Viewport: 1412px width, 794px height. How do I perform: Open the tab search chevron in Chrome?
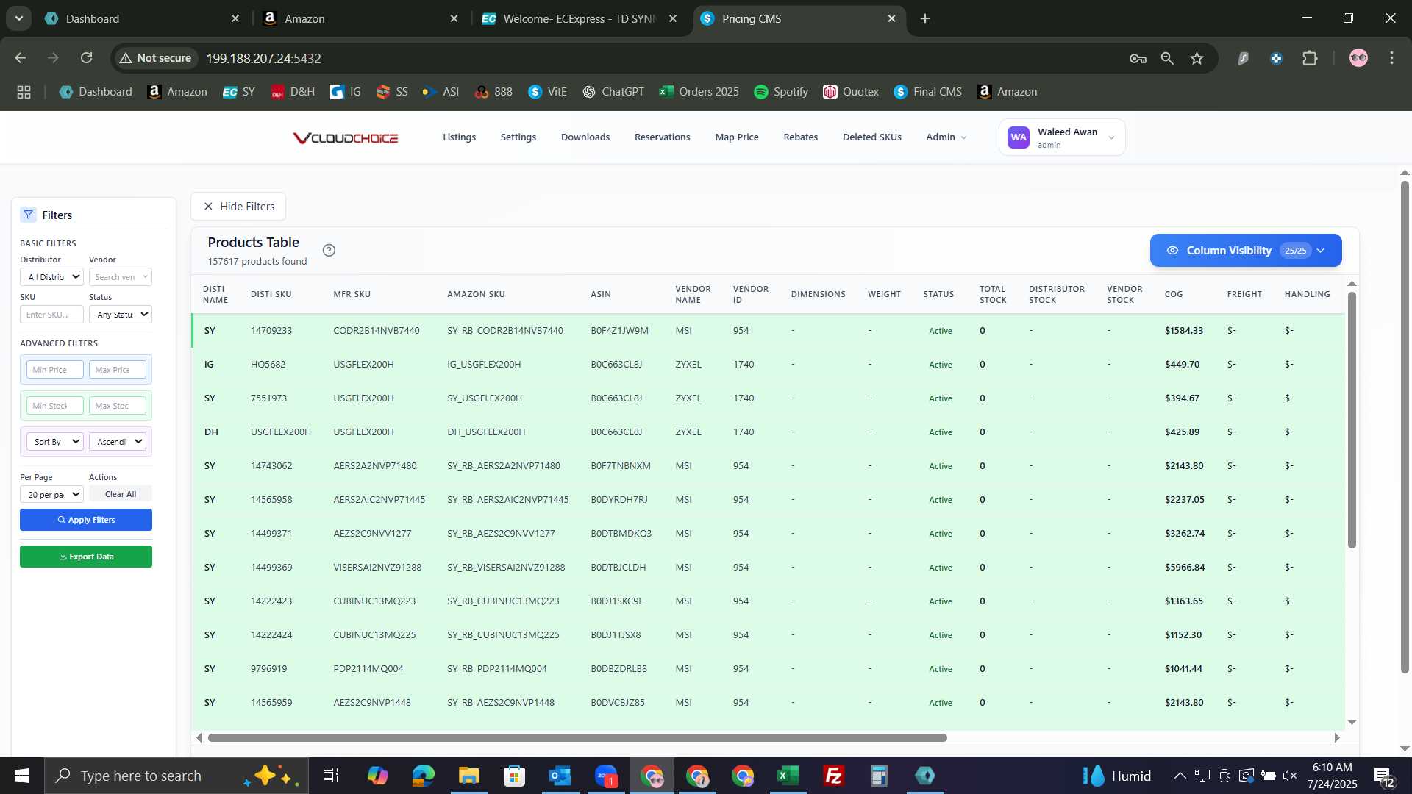[18, 18]
